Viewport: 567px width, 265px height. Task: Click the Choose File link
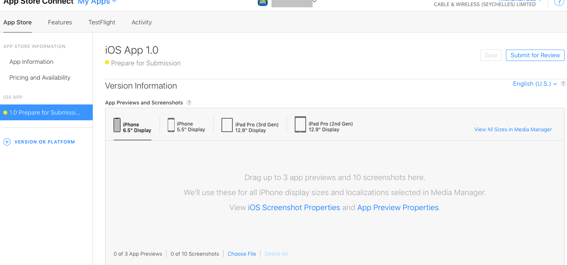[242, 254]
